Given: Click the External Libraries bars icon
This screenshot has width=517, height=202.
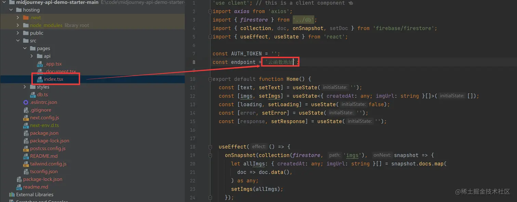Looking at the screenshot, I should coord(12,194).
